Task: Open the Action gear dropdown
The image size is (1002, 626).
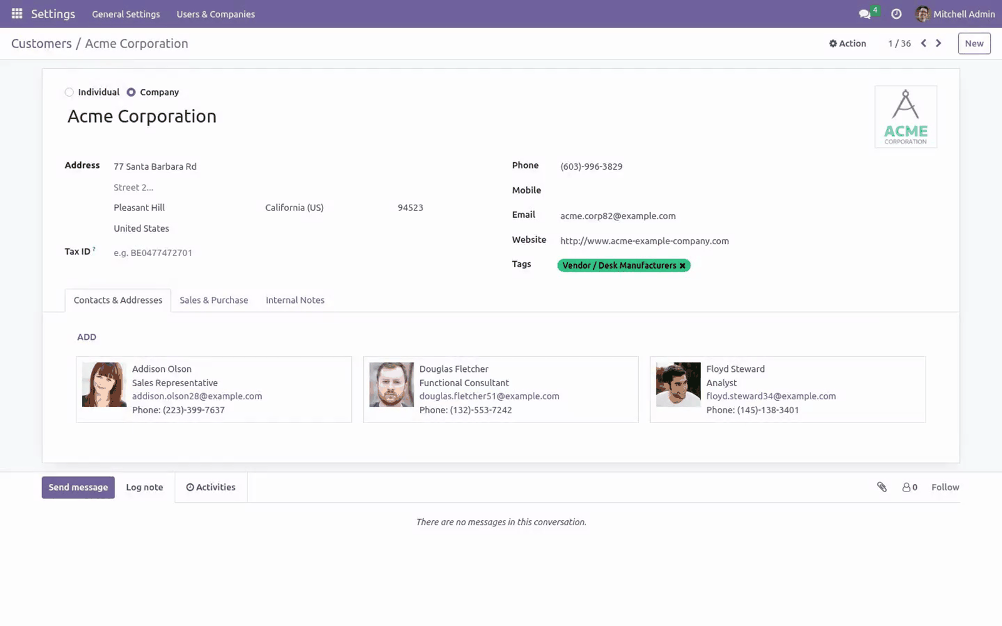Action: 847,43
